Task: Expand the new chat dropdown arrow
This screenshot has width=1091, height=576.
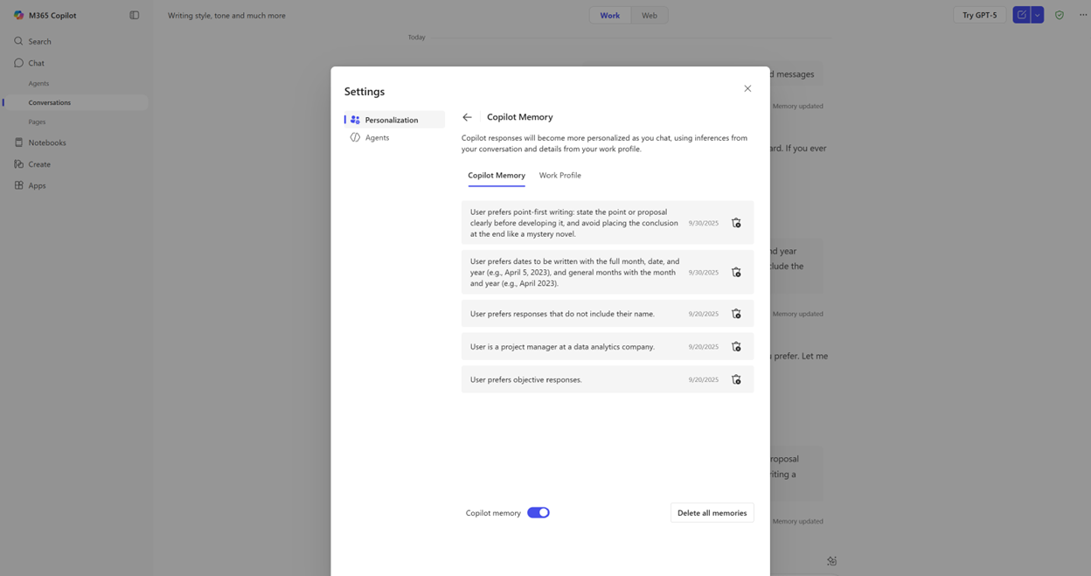Action: click(1038, 15)
